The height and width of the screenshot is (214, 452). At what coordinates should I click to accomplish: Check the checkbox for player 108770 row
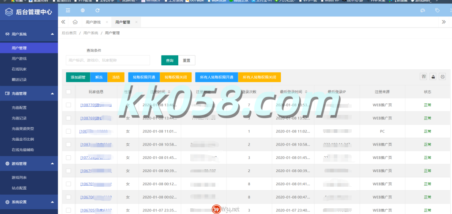coord(68,105)
